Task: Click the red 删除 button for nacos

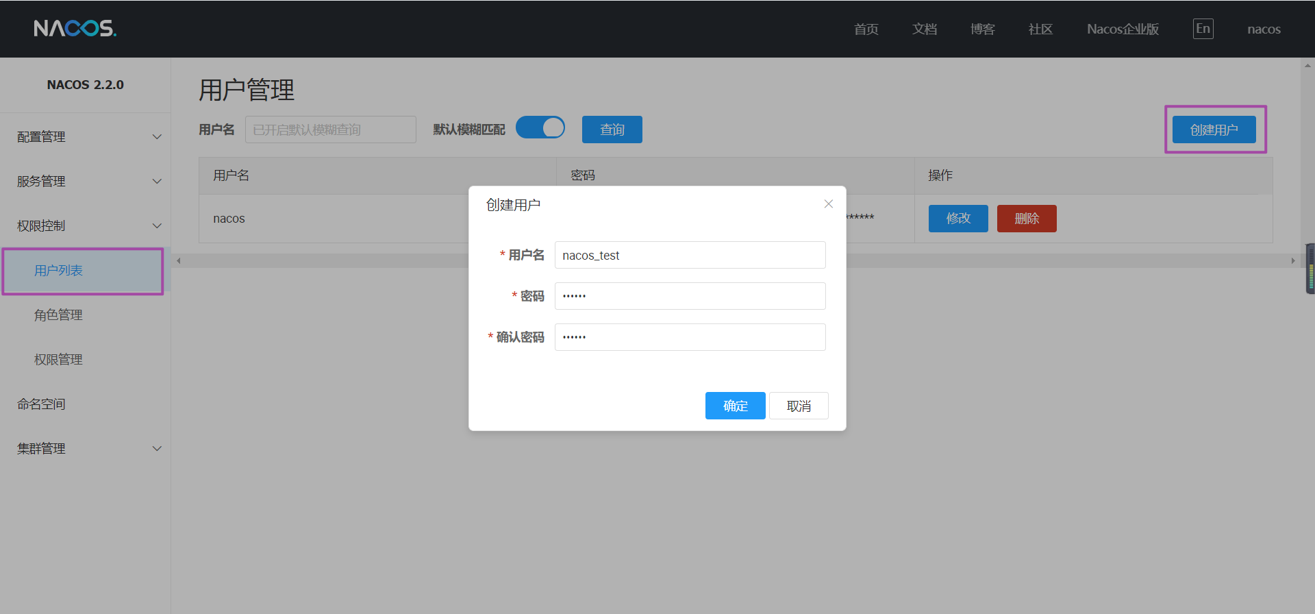Action: coord(1026,219)
